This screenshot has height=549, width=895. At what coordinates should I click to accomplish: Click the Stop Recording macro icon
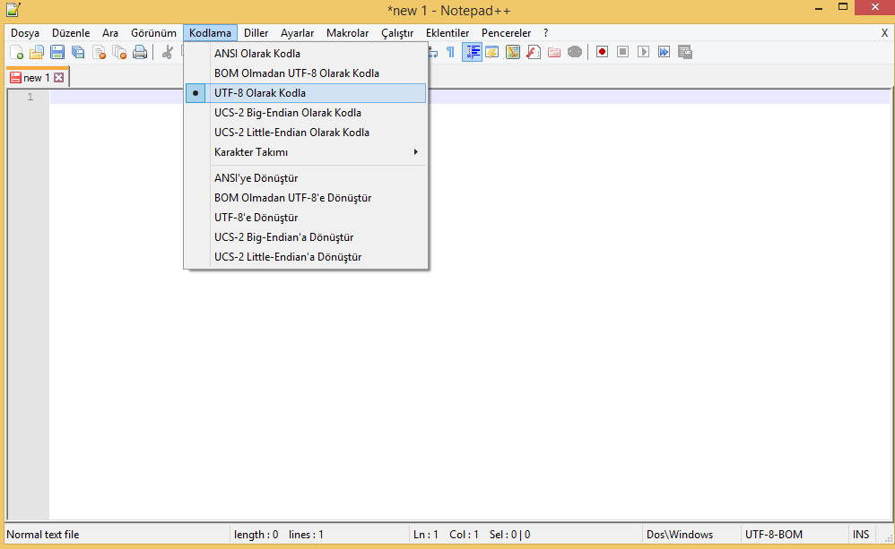[x=622, y=53]
